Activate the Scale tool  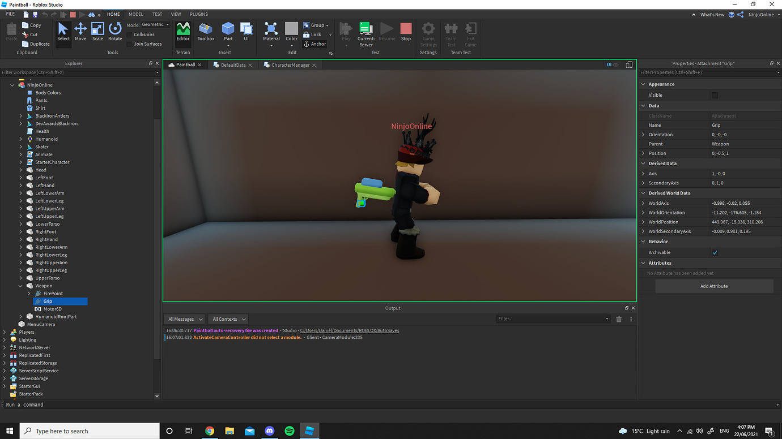click(97, 32)
